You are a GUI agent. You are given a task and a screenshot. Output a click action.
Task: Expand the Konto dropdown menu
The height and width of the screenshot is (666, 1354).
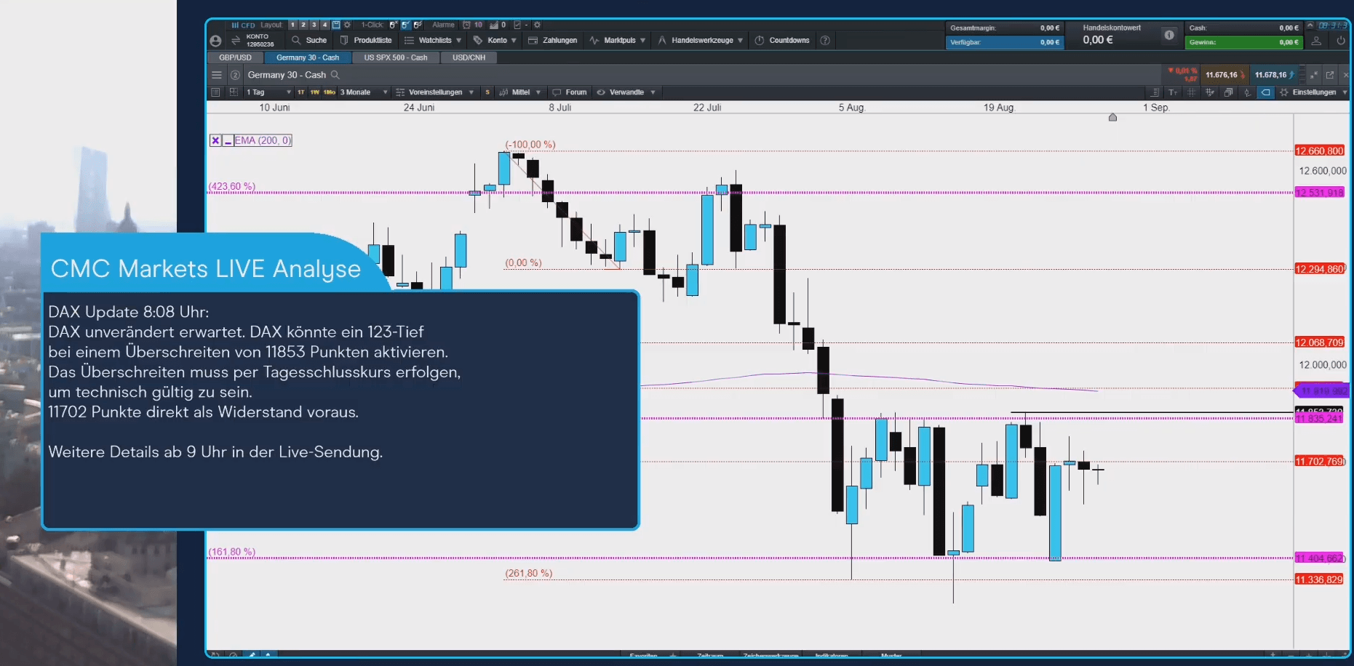[x=495, y=41]
